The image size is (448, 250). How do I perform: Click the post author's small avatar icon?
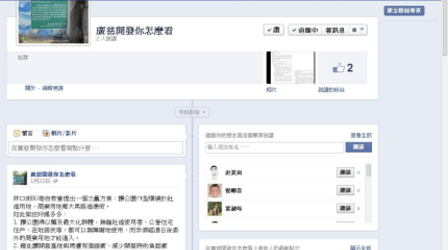(x=20, y=177)
